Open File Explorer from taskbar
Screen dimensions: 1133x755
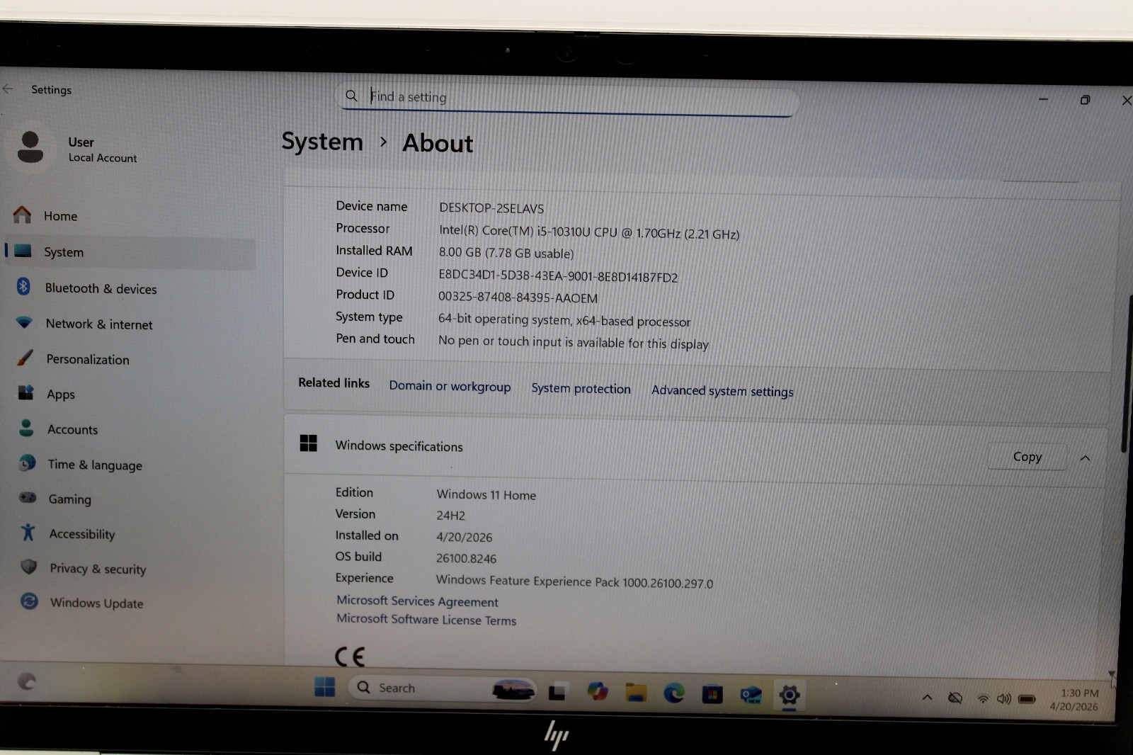point(636,692)
